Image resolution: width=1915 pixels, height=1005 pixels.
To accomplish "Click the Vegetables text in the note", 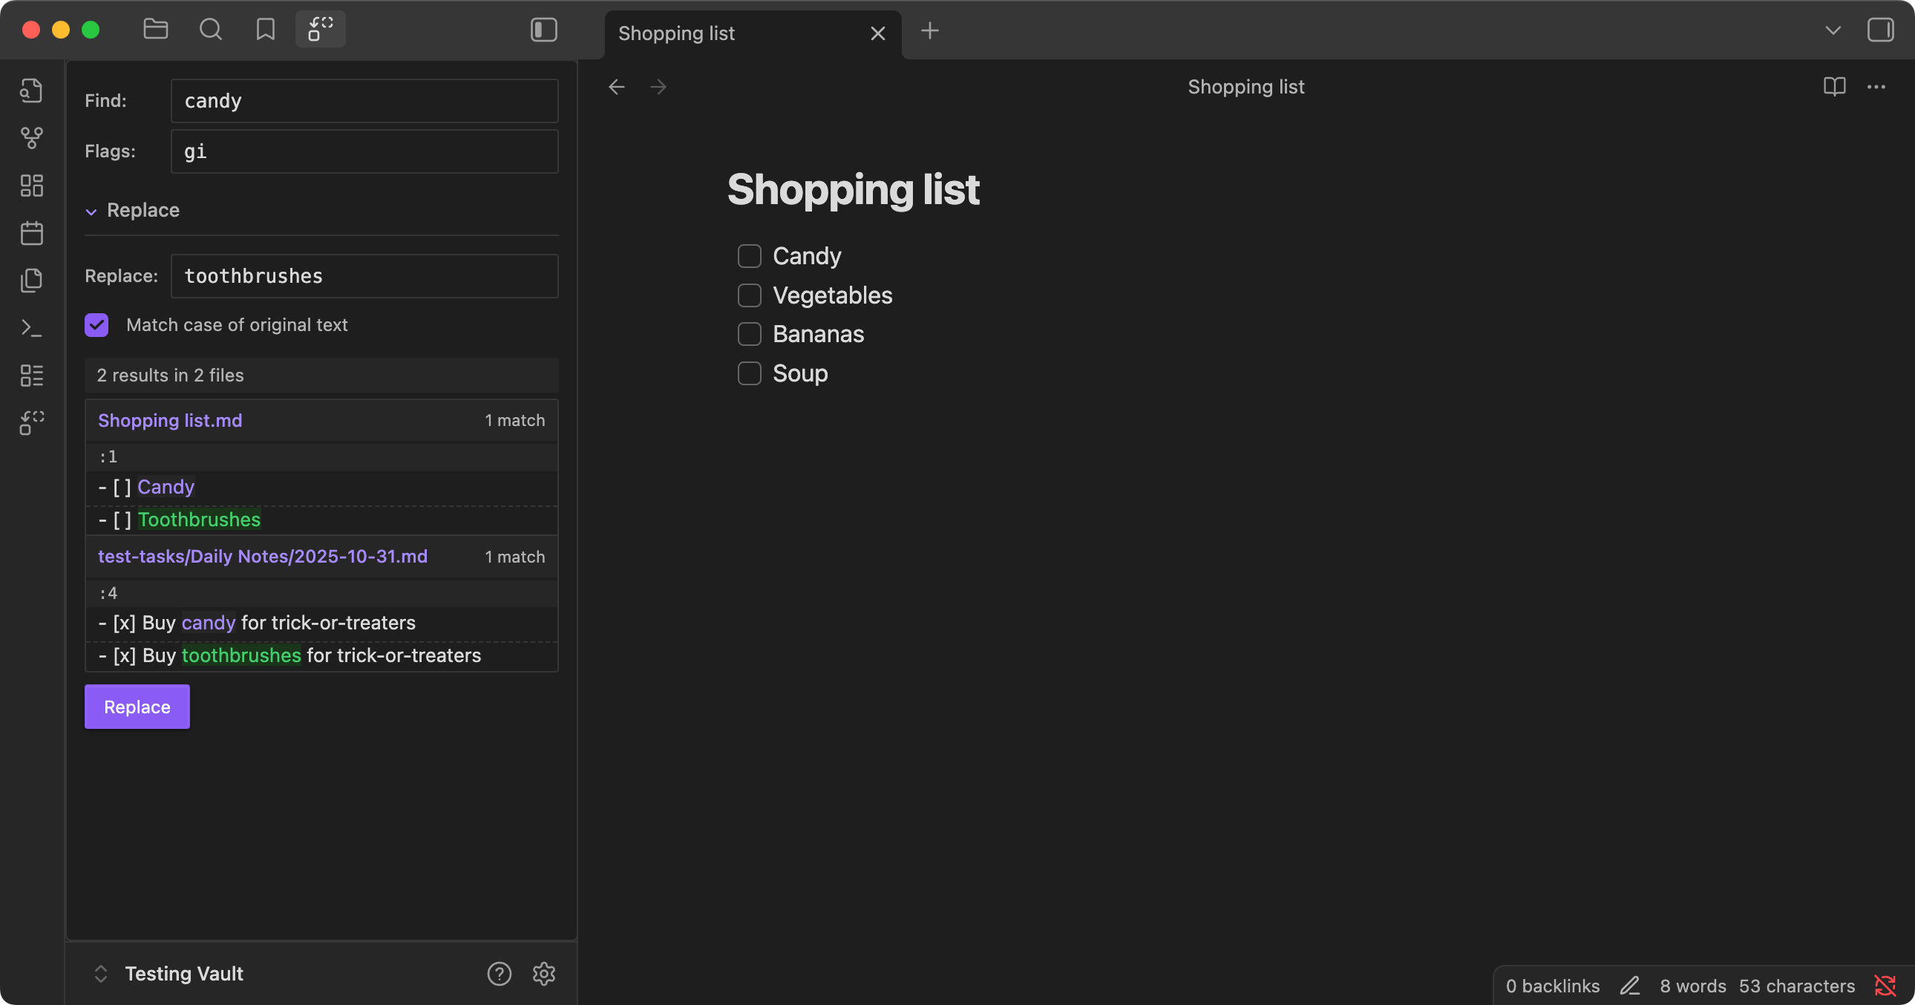I will 833,295.
